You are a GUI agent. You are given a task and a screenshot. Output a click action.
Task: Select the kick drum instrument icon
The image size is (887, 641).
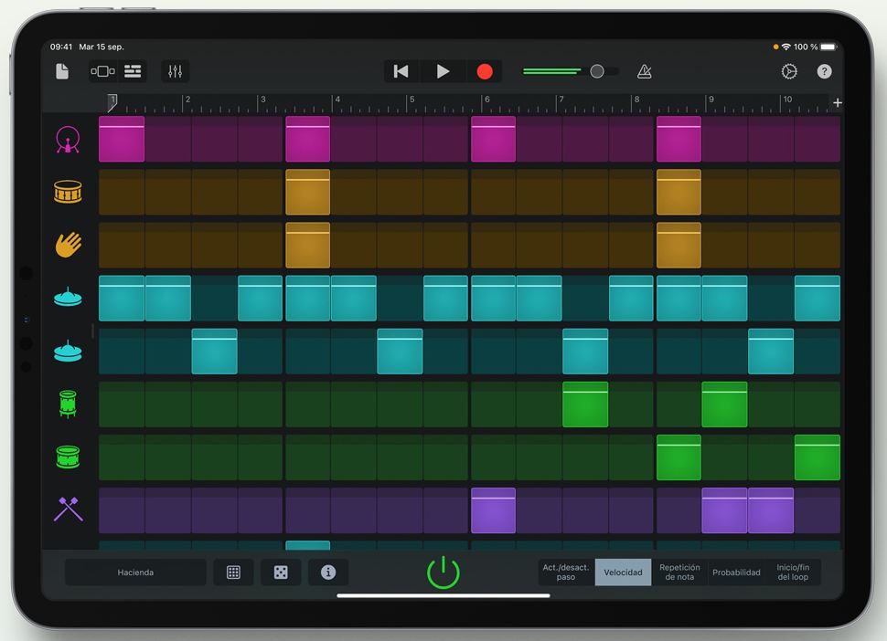pos(67,139)
